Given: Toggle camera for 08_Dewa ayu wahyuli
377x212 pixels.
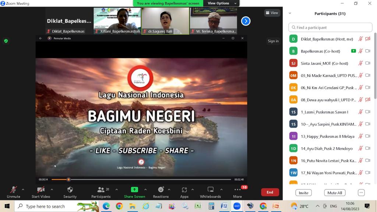Looking at the screenshot, I should [368, 99].
